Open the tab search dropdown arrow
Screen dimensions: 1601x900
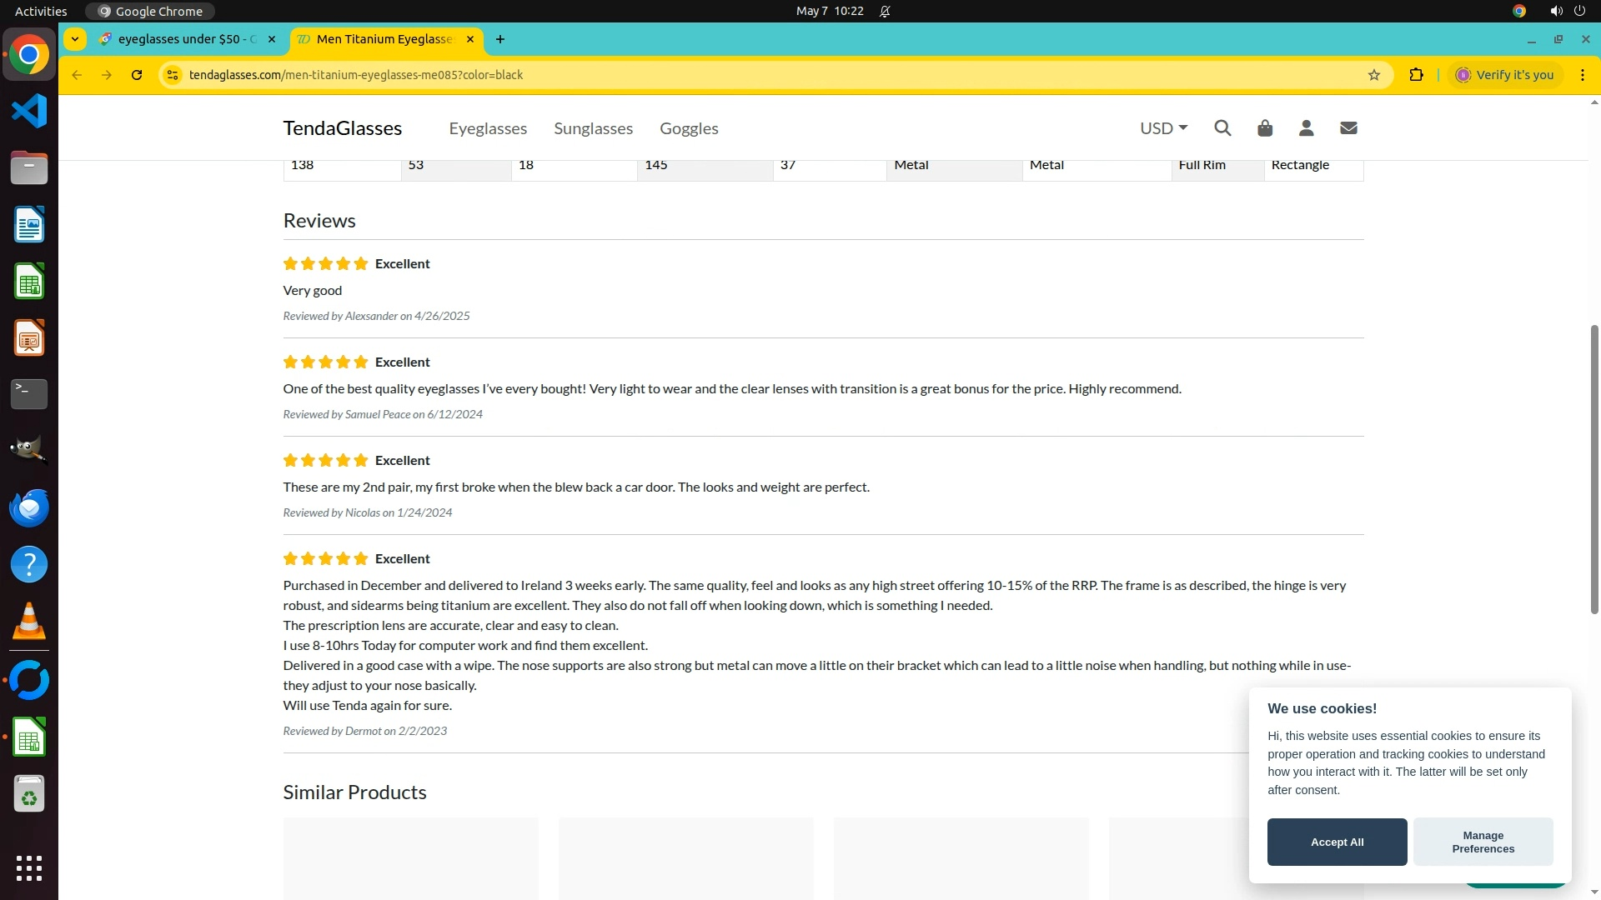[75, 39]
